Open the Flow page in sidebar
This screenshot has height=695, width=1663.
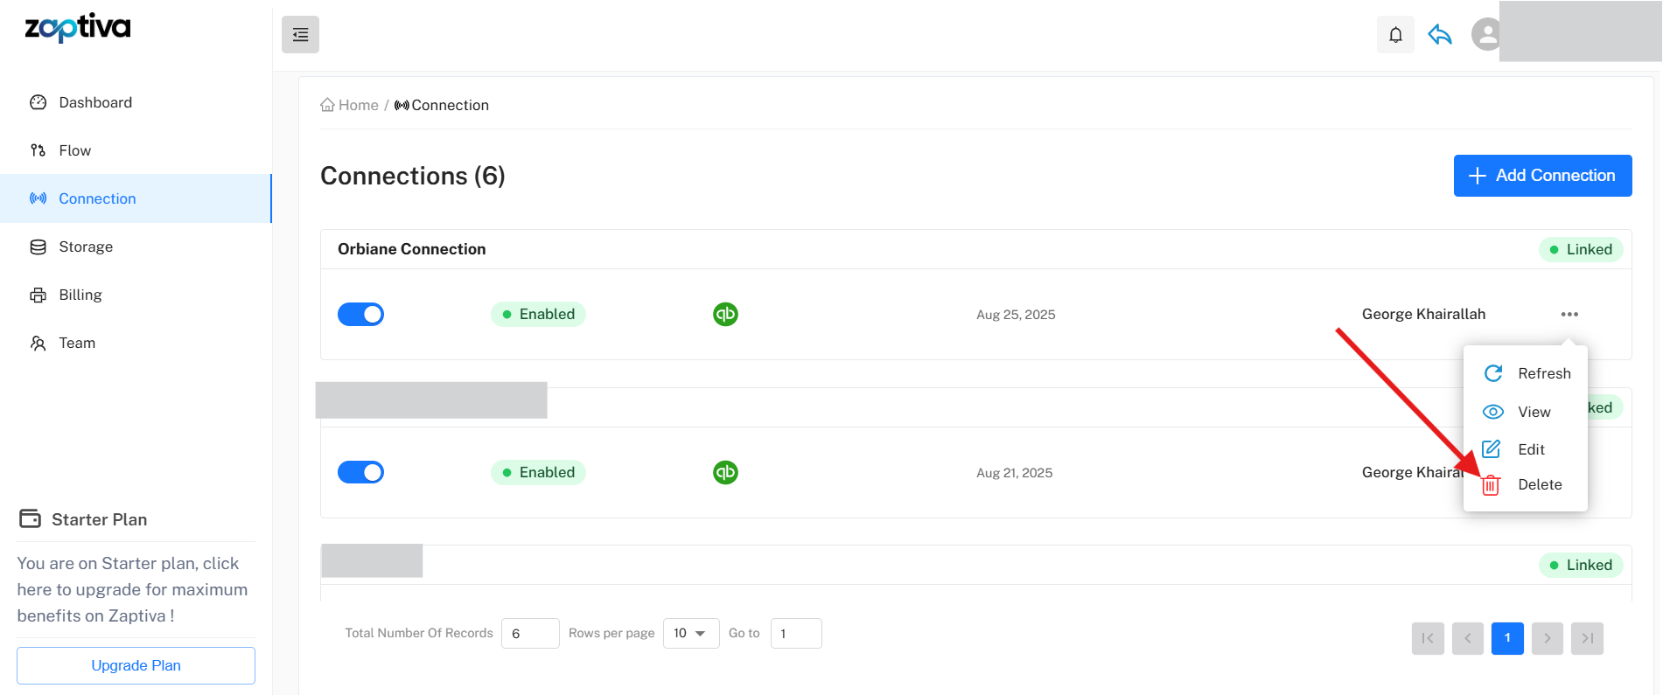tap(74, 150)
